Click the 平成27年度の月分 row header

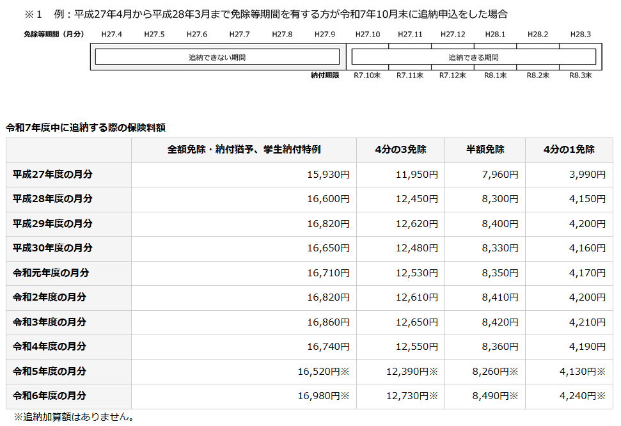[x=52, y=175]
